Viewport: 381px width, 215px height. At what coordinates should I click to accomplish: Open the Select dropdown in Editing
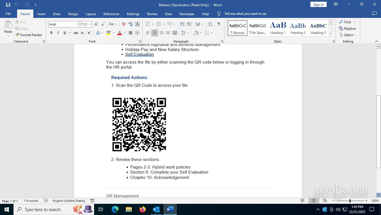[x=348, y=35]
